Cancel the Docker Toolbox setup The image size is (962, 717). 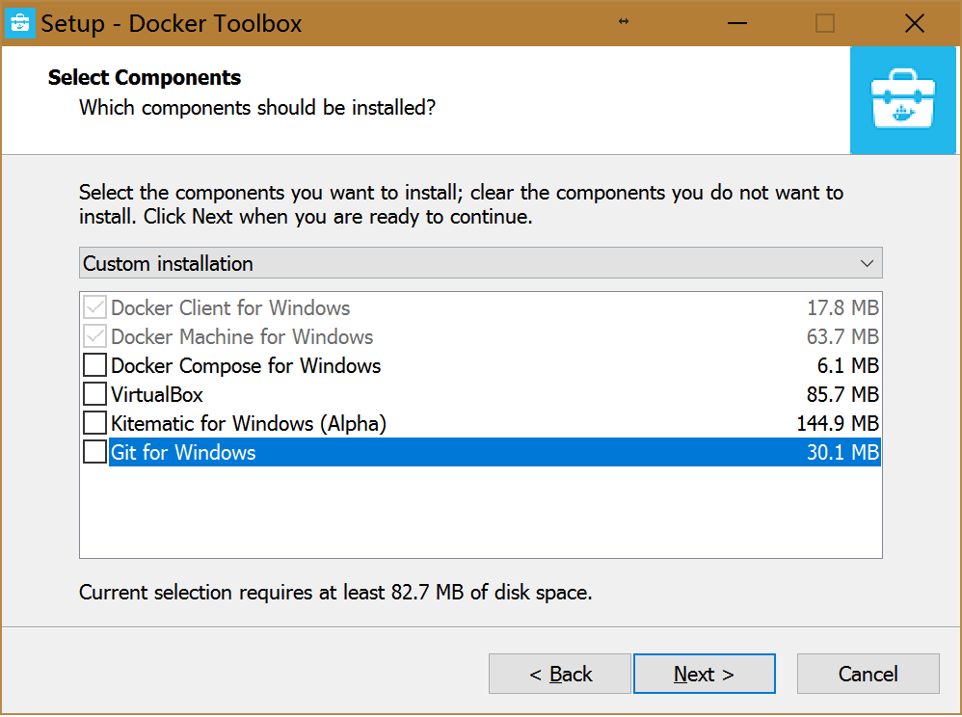(868, 675)
